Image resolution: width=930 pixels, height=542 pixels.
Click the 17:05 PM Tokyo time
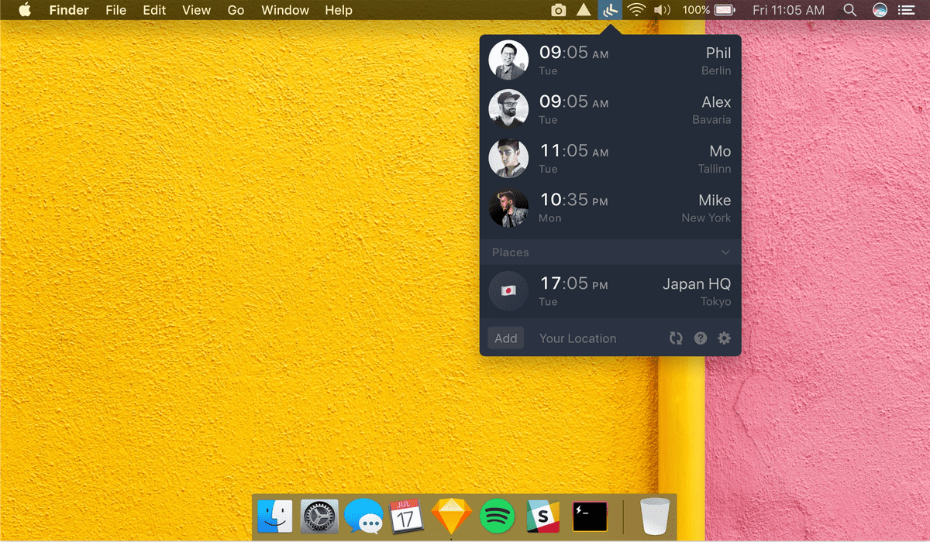tap(573, 283)
